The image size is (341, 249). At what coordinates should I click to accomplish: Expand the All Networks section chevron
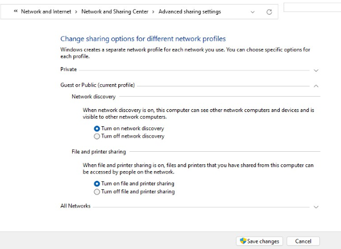pos(316,207)
